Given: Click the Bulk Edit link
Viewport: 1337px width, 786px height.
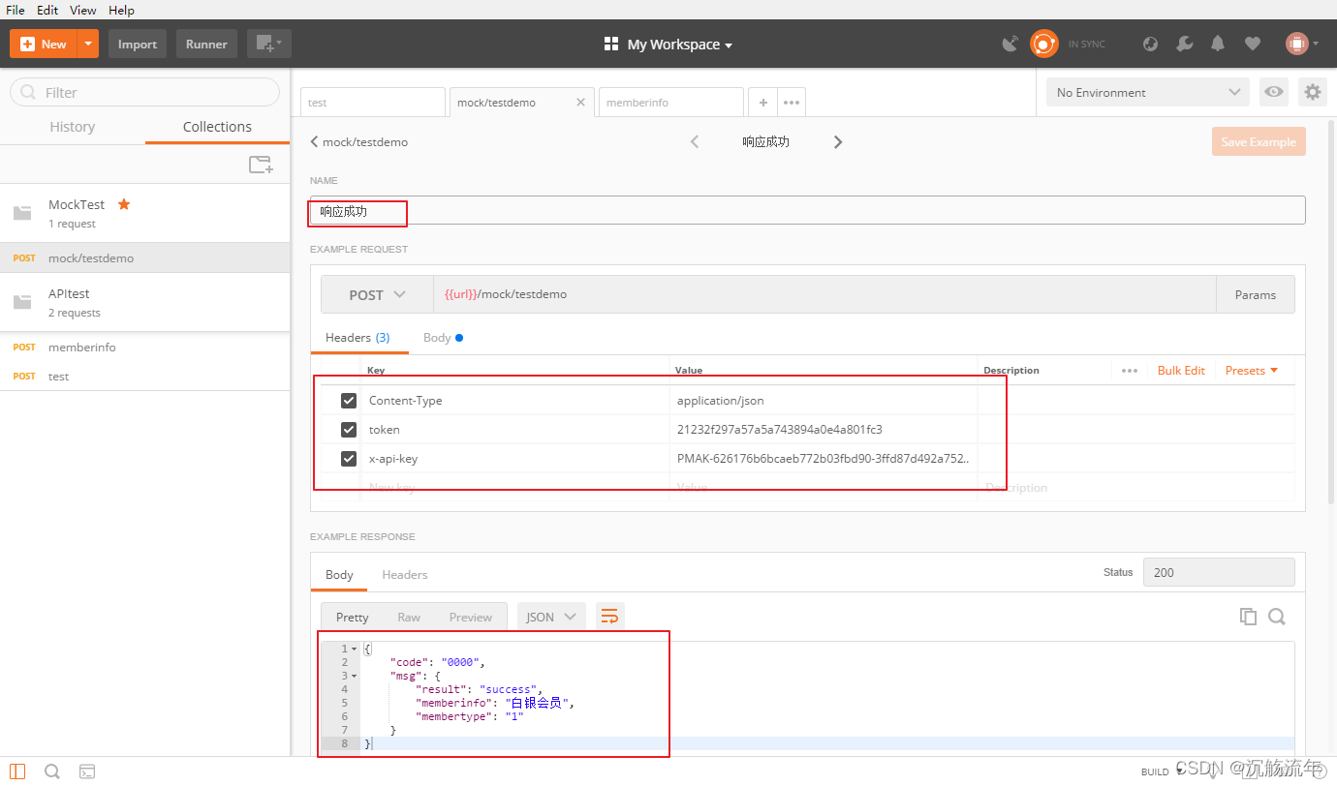Looking at the screenshot, I should [1181, 370].
